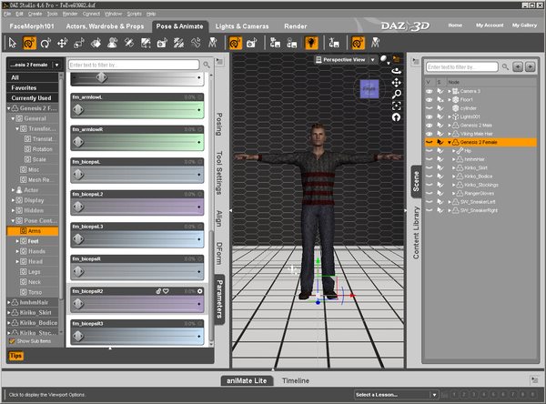546x404 pixels.
Task: Open settings gear on fm_bicepsR2 slider
Action: point(199,291)
